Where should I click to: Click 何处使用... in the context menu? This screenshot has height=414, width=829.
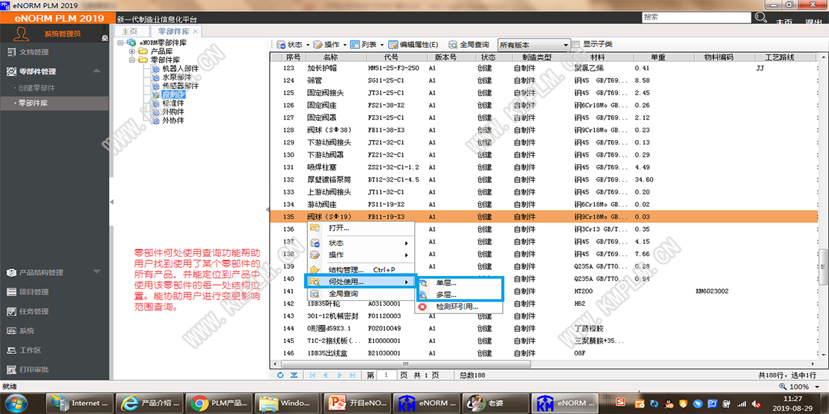pos(360,282)
